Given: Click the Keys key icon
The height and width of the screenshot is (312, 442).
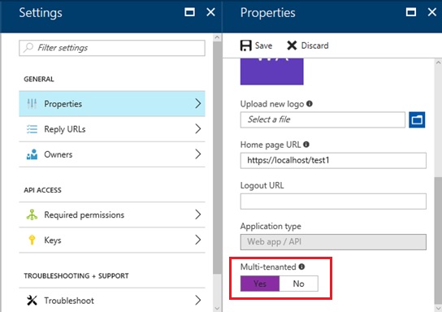Looking at the screenshot, I should tap(32, 240).
